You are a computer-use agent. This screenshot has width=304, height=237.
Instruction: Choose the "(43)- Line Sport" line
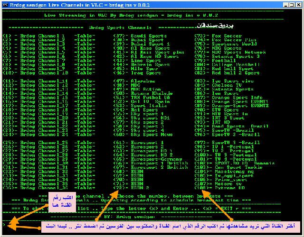[x=137, y=61]
